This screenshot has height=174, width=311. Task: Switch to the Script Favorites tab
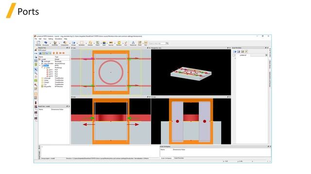click(x=179, y=158)
